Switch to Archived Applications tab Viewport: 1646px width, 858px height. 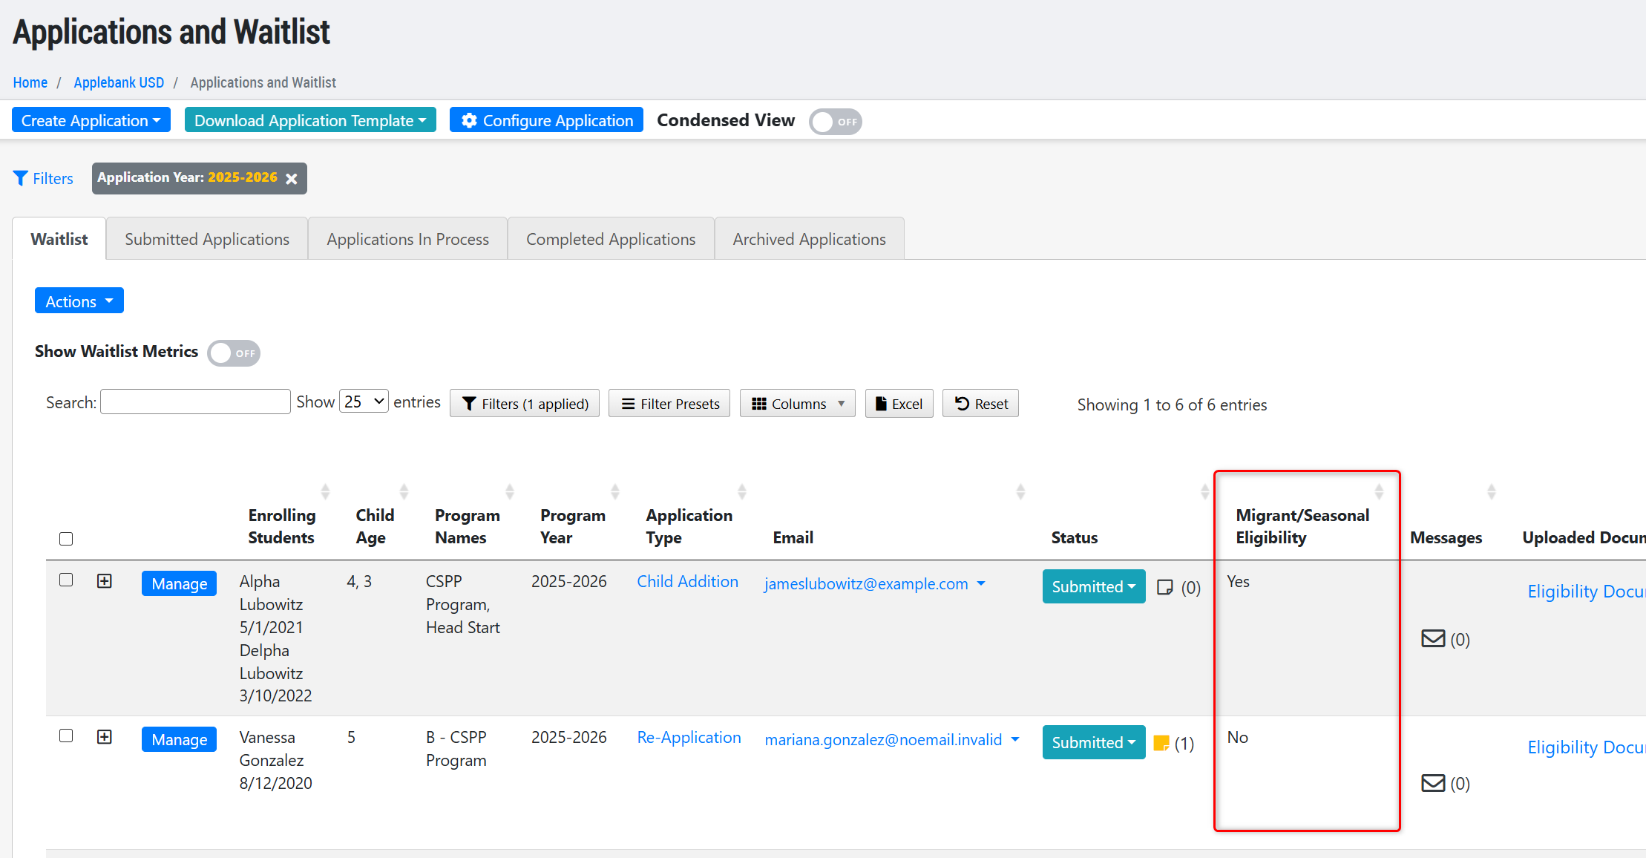(809, 239)
